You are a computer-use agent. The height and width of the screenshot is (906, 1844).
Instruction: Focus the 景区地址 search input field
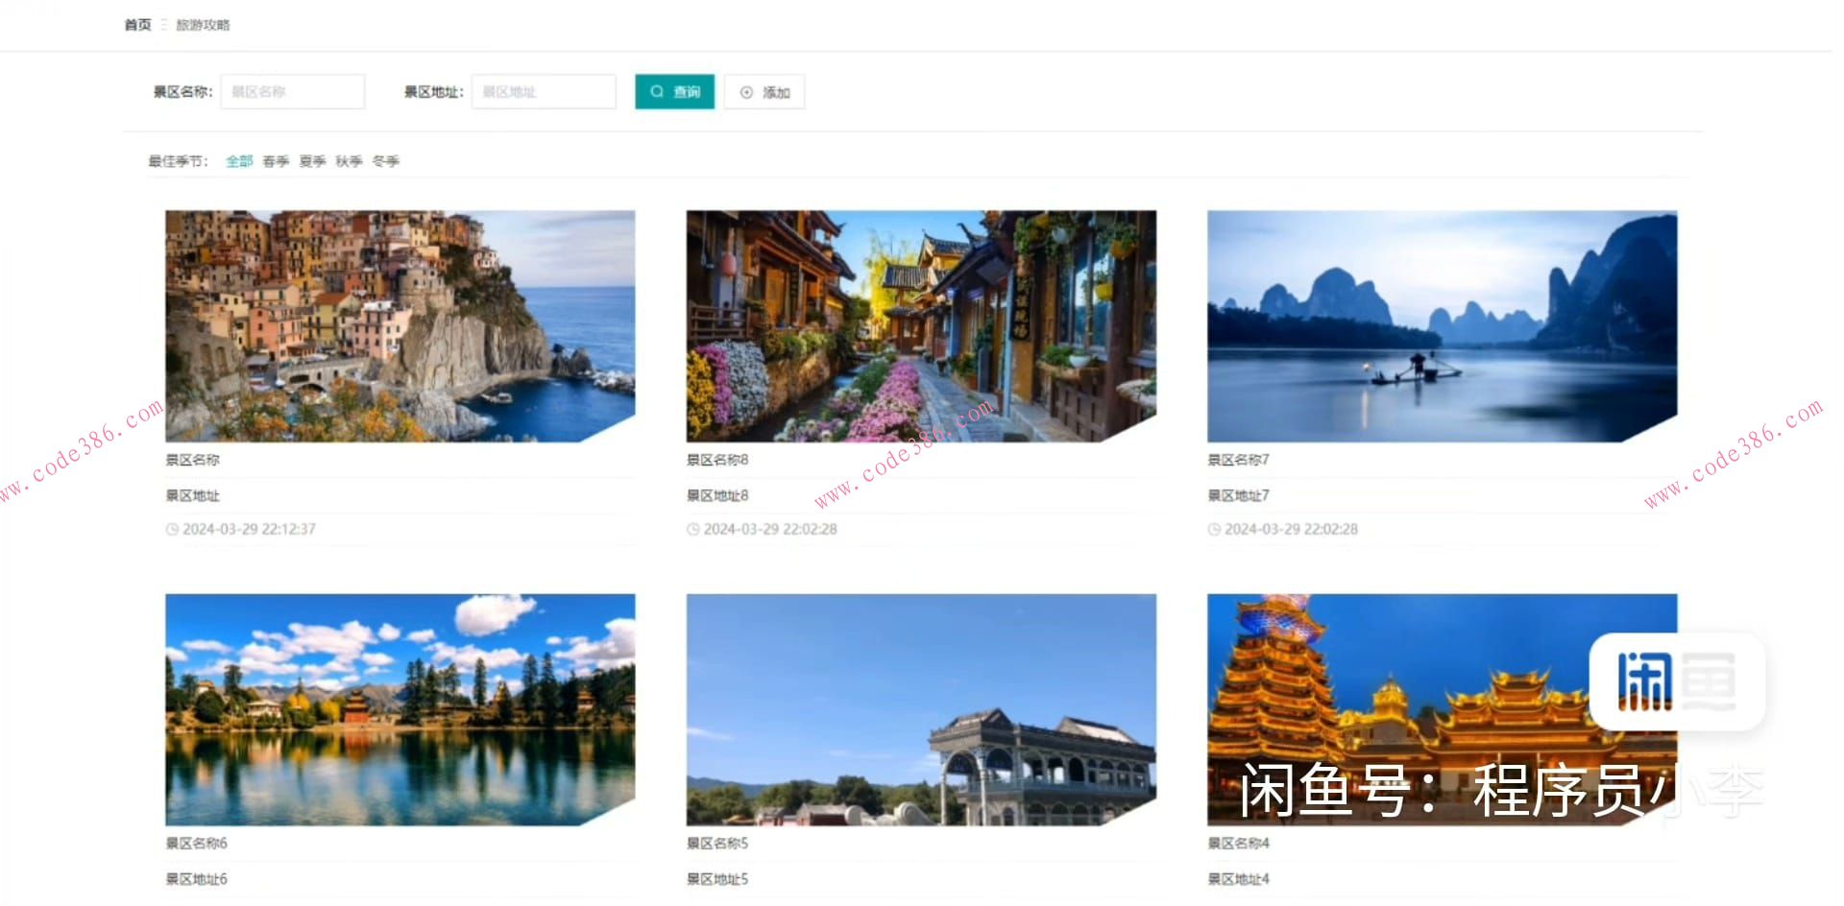pyautogui.click(x=544, y=92)
